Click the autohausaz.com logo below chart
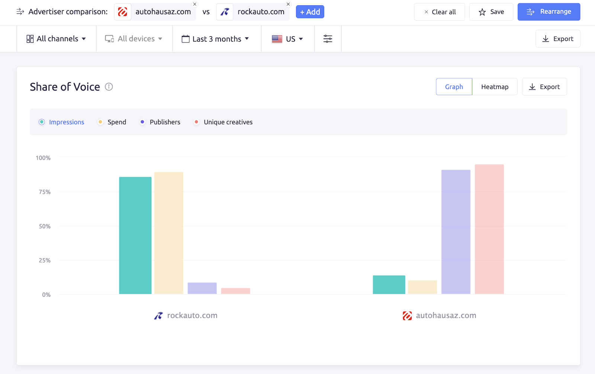Viewport: 595px width, 374px height. (x=407, y=316)
